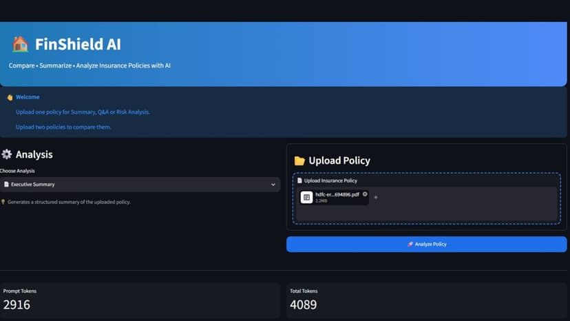Click the PDF file icon of hdfc-er...694896.pdf
This screenshot has height=321, width=570.
pyautogui.click(x=306, y=197)
